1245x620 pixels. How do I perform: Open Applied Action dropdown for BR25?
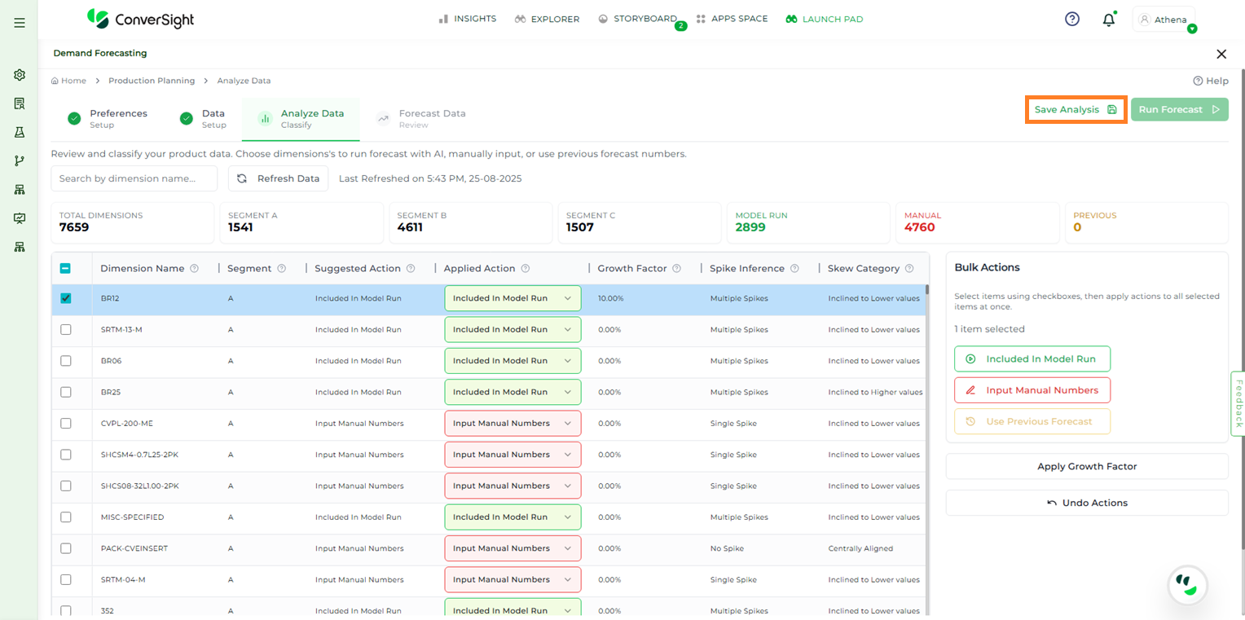[x=513, y=392]
